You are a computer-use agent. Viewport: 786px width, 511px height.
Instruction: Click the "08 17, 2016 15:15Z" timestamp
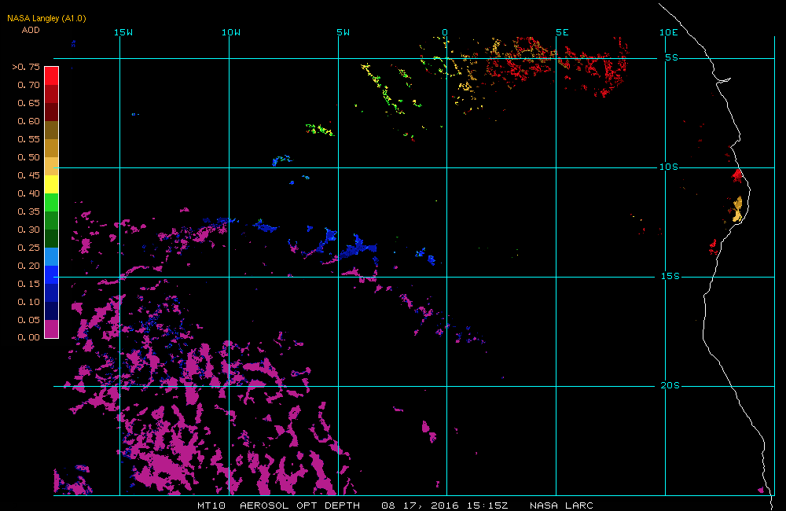[x=445, y=505]
